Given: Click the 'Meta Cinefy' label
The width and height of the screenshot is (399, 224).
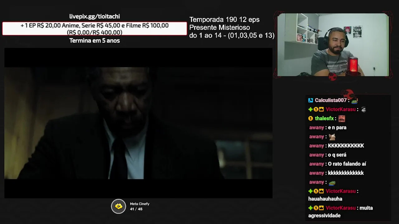Looking at the screenshot, I should tap(140, 204).
